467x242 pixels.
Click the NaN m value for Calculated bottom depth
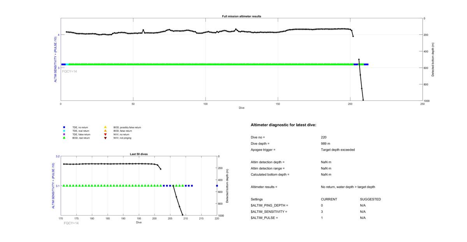(326, 175)
